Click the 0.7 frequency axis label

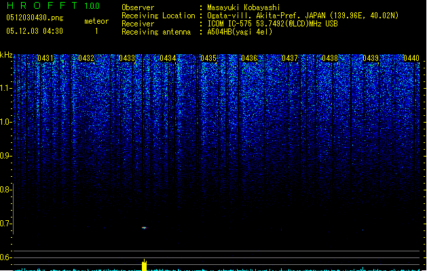click(5, 224)
